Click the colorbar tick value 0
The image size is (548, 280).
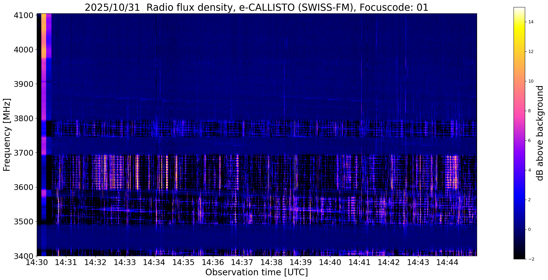coord(529,230)
